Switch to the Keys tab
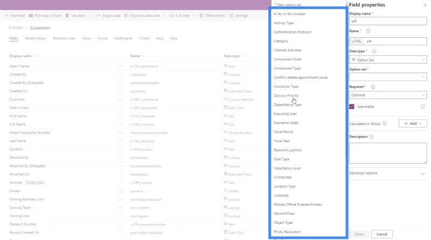Image resolution: width=431 pixels, height=240 pixels. [x=159, y=38]
